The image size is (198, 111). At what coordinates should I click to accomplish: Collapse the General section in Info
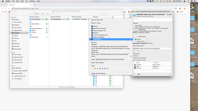click(x=133, y=23)
